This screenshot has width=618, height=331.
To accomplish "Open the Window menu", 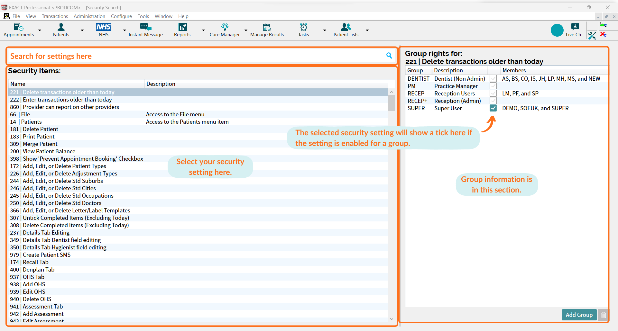I will [163, 16].
